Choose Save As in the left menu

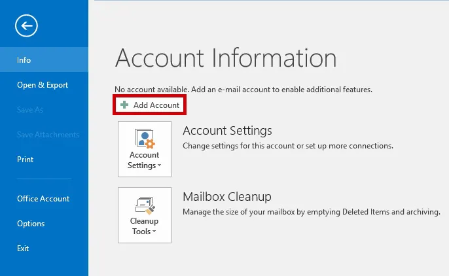(x=30, y=110)
